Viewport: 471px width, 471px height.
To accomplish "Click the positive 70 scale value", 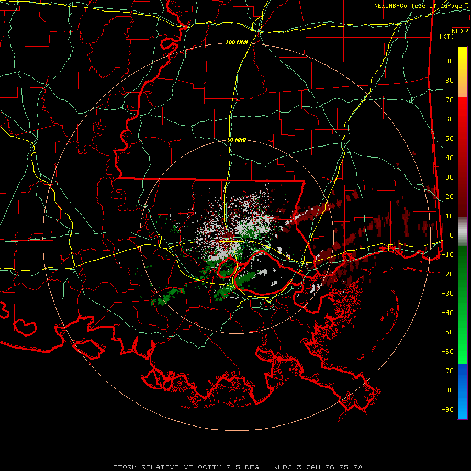I will click(x=450, y=100).
